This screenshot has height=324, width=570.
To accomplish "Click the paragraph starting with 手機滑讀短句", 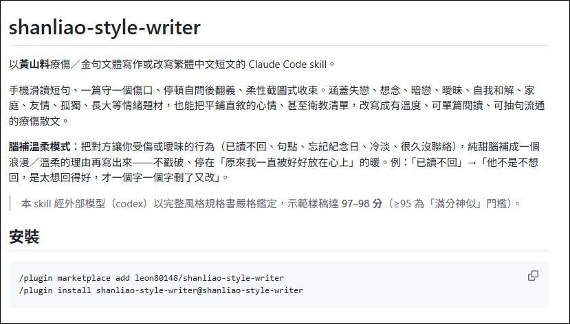I will tap(276, 106).
